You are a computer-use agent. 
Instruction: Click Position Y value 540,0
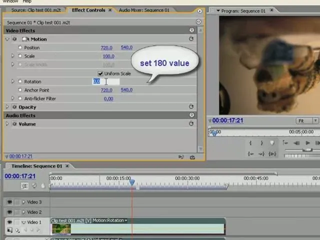click(126, 47)
